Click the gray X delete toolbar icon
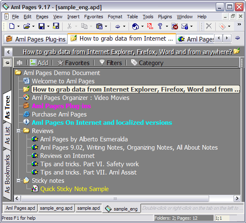Image resolution: width=246 pixels, height=223 pixels. [x=209, y=26]
